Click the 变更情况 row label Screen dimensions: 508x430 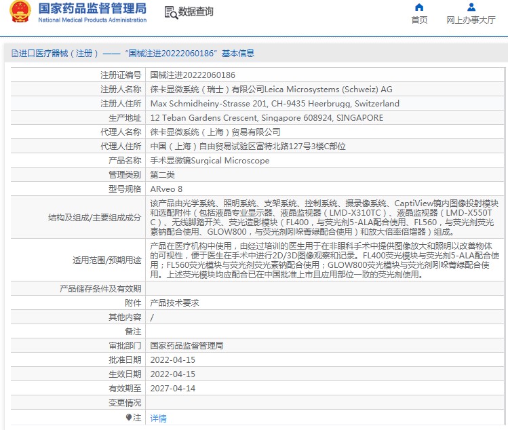[125, 402]
